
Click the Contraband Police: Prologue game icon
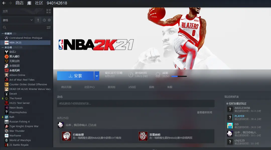[6, 38]
